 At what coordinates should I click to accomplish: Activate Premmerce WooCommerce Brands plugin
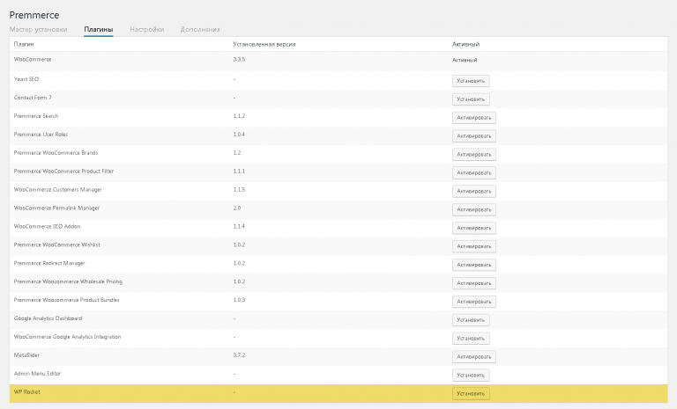[x=473, y=154]
